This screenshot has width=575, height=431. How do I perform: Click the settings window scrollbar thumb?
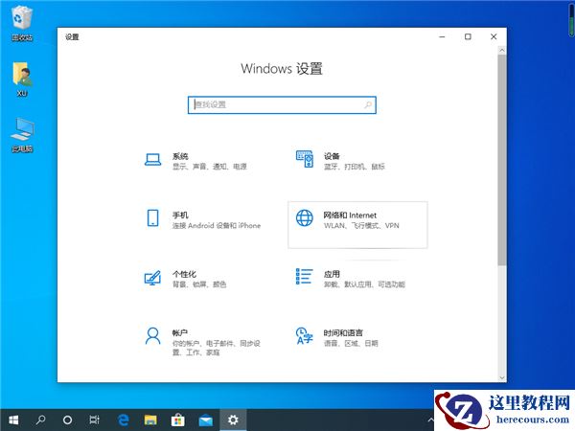pos(502,160)
